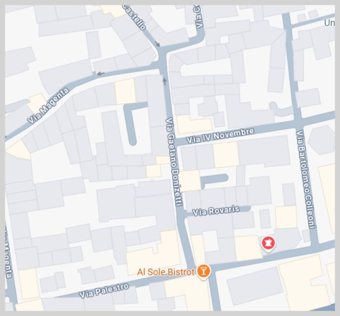Select the Via IV Novembre street label

[220, 136]
